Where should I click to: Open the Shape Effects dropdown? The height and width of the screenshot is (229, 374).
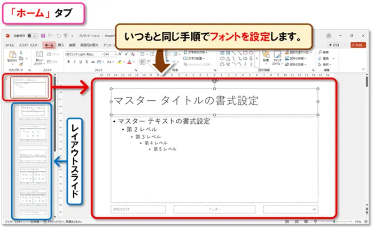(x=296, y=65)
